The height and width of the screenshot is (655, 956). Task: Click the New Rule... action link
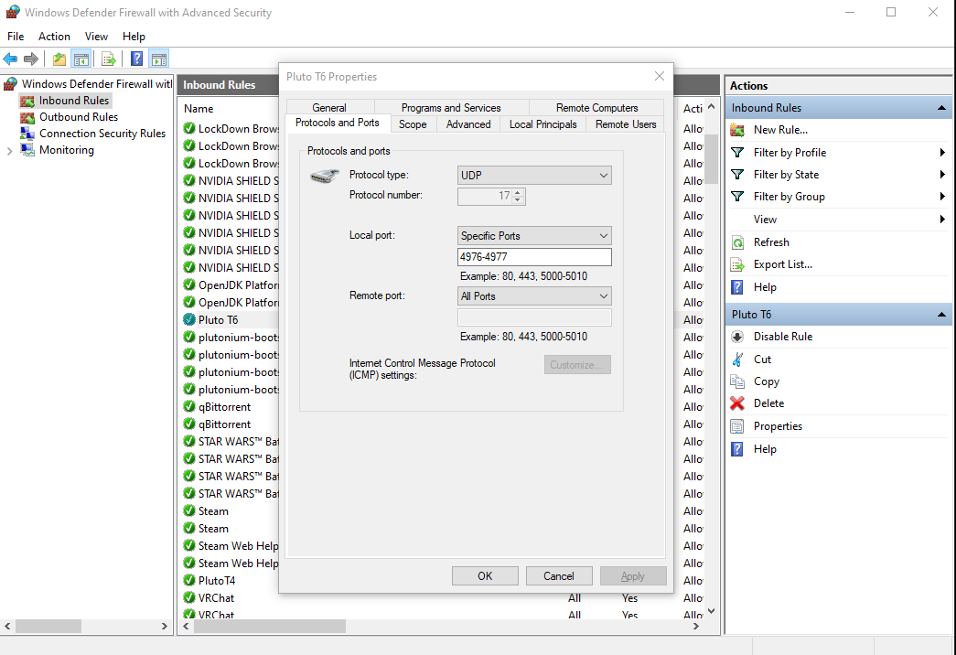[x=780, y=130]
